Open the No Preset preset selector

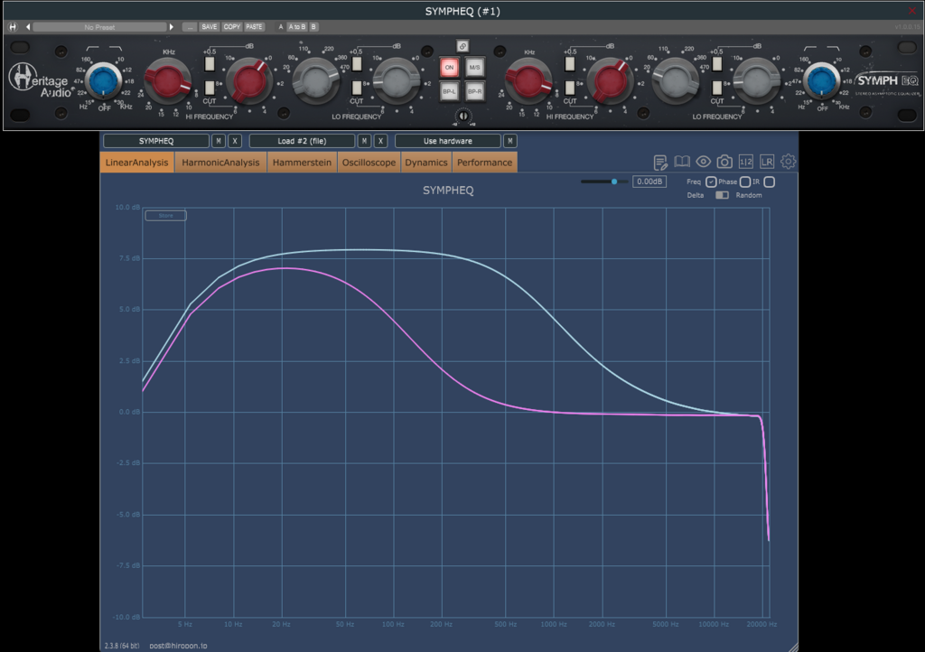[x=99, y=27]
